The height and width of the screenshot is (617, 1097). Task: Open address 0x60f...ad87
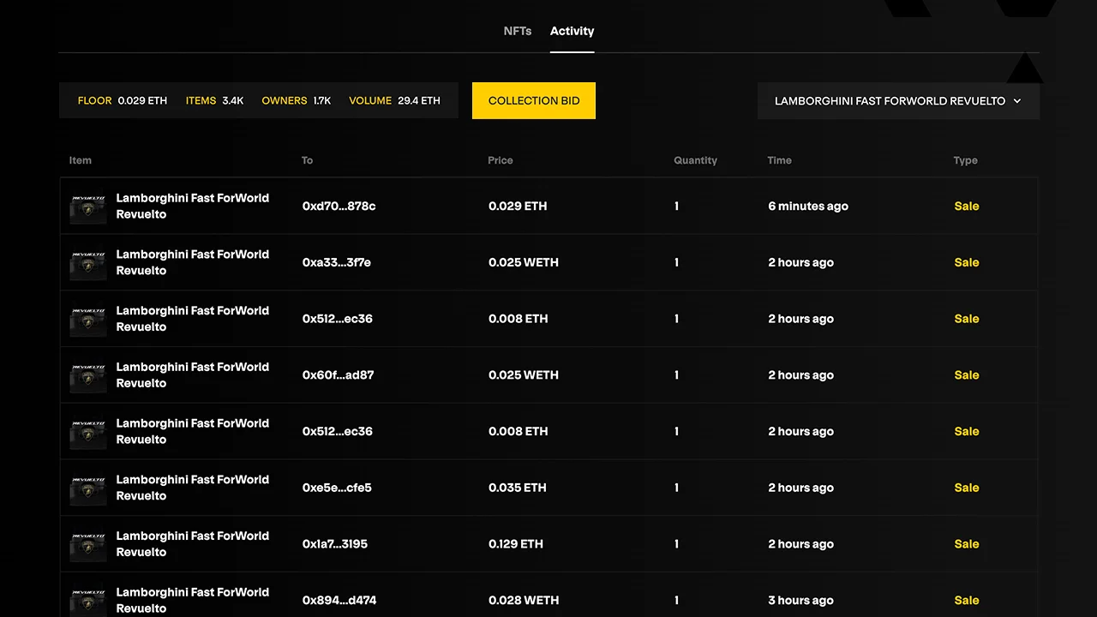338,374
